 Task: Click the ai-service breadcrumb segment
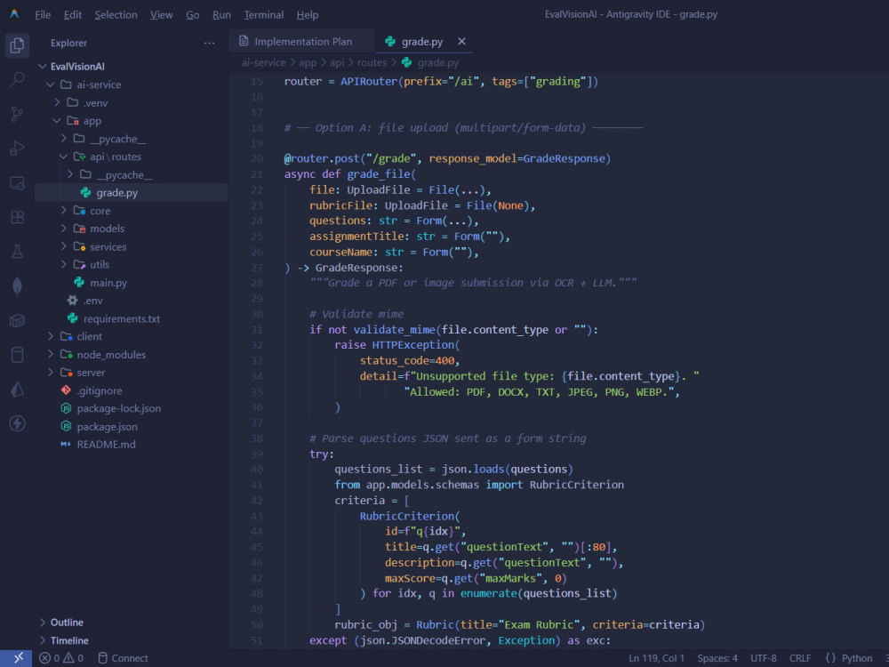pyautogui.click(x=264, y=62)
